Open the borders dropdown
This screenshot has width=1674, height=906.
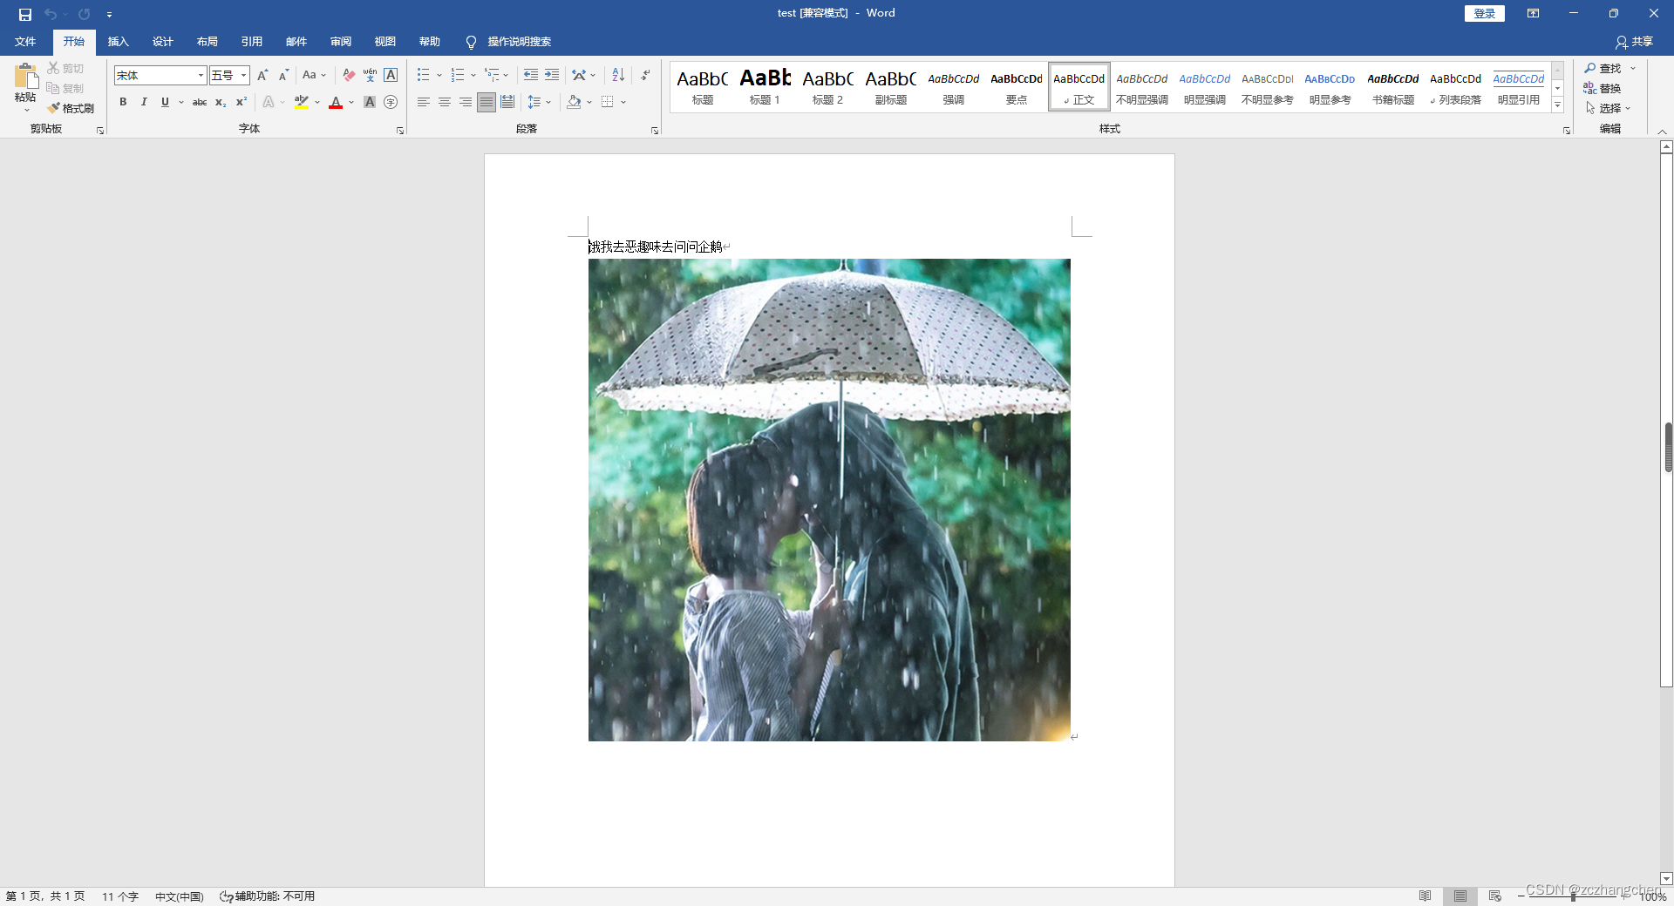[x=623, y=102]
